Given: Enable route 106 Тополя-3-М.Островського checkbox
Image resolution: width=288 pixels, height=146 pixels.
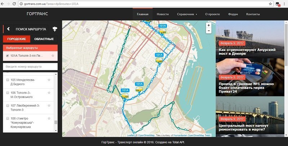Looking at the screenshot, I should pos(8,93).
